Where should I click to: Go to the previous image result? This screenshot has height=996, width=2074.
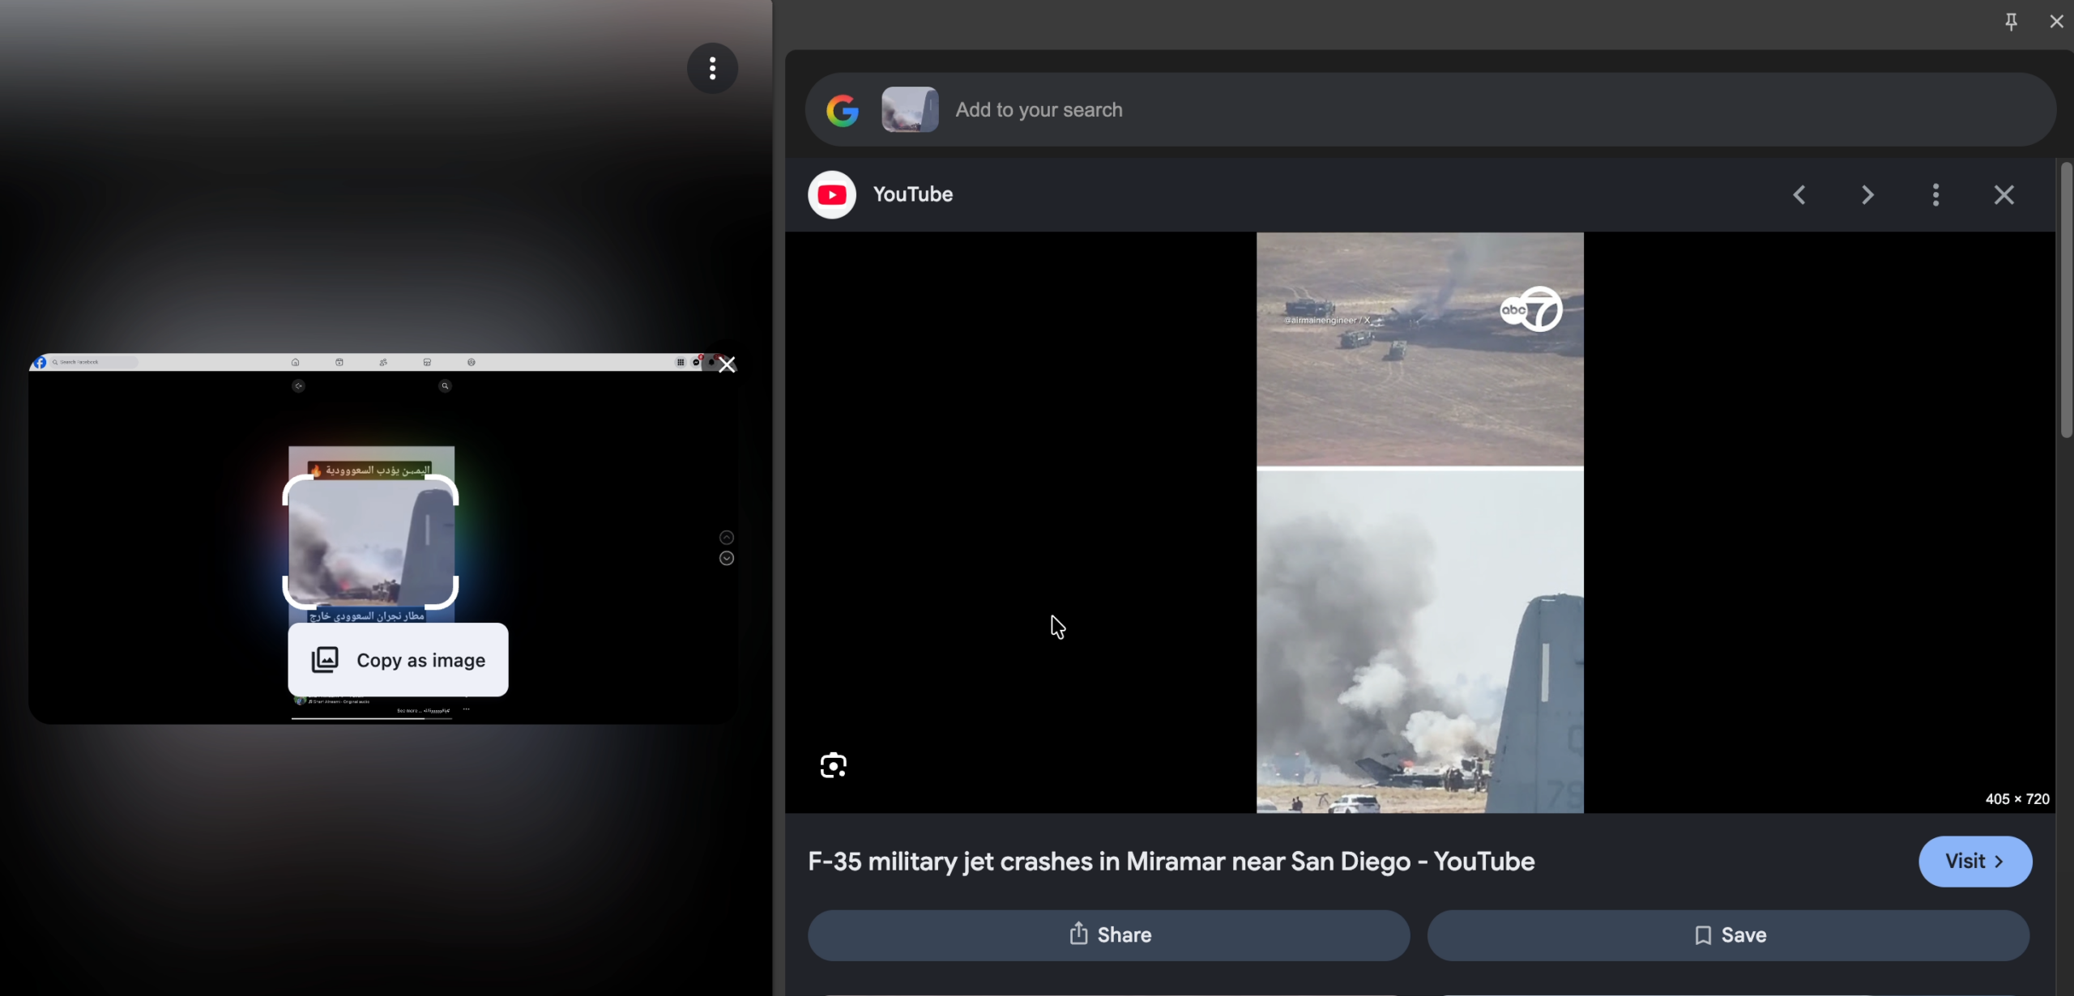1799,195
